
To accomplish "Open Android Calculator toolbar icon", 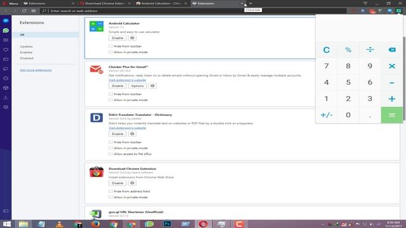I will 398,11.
